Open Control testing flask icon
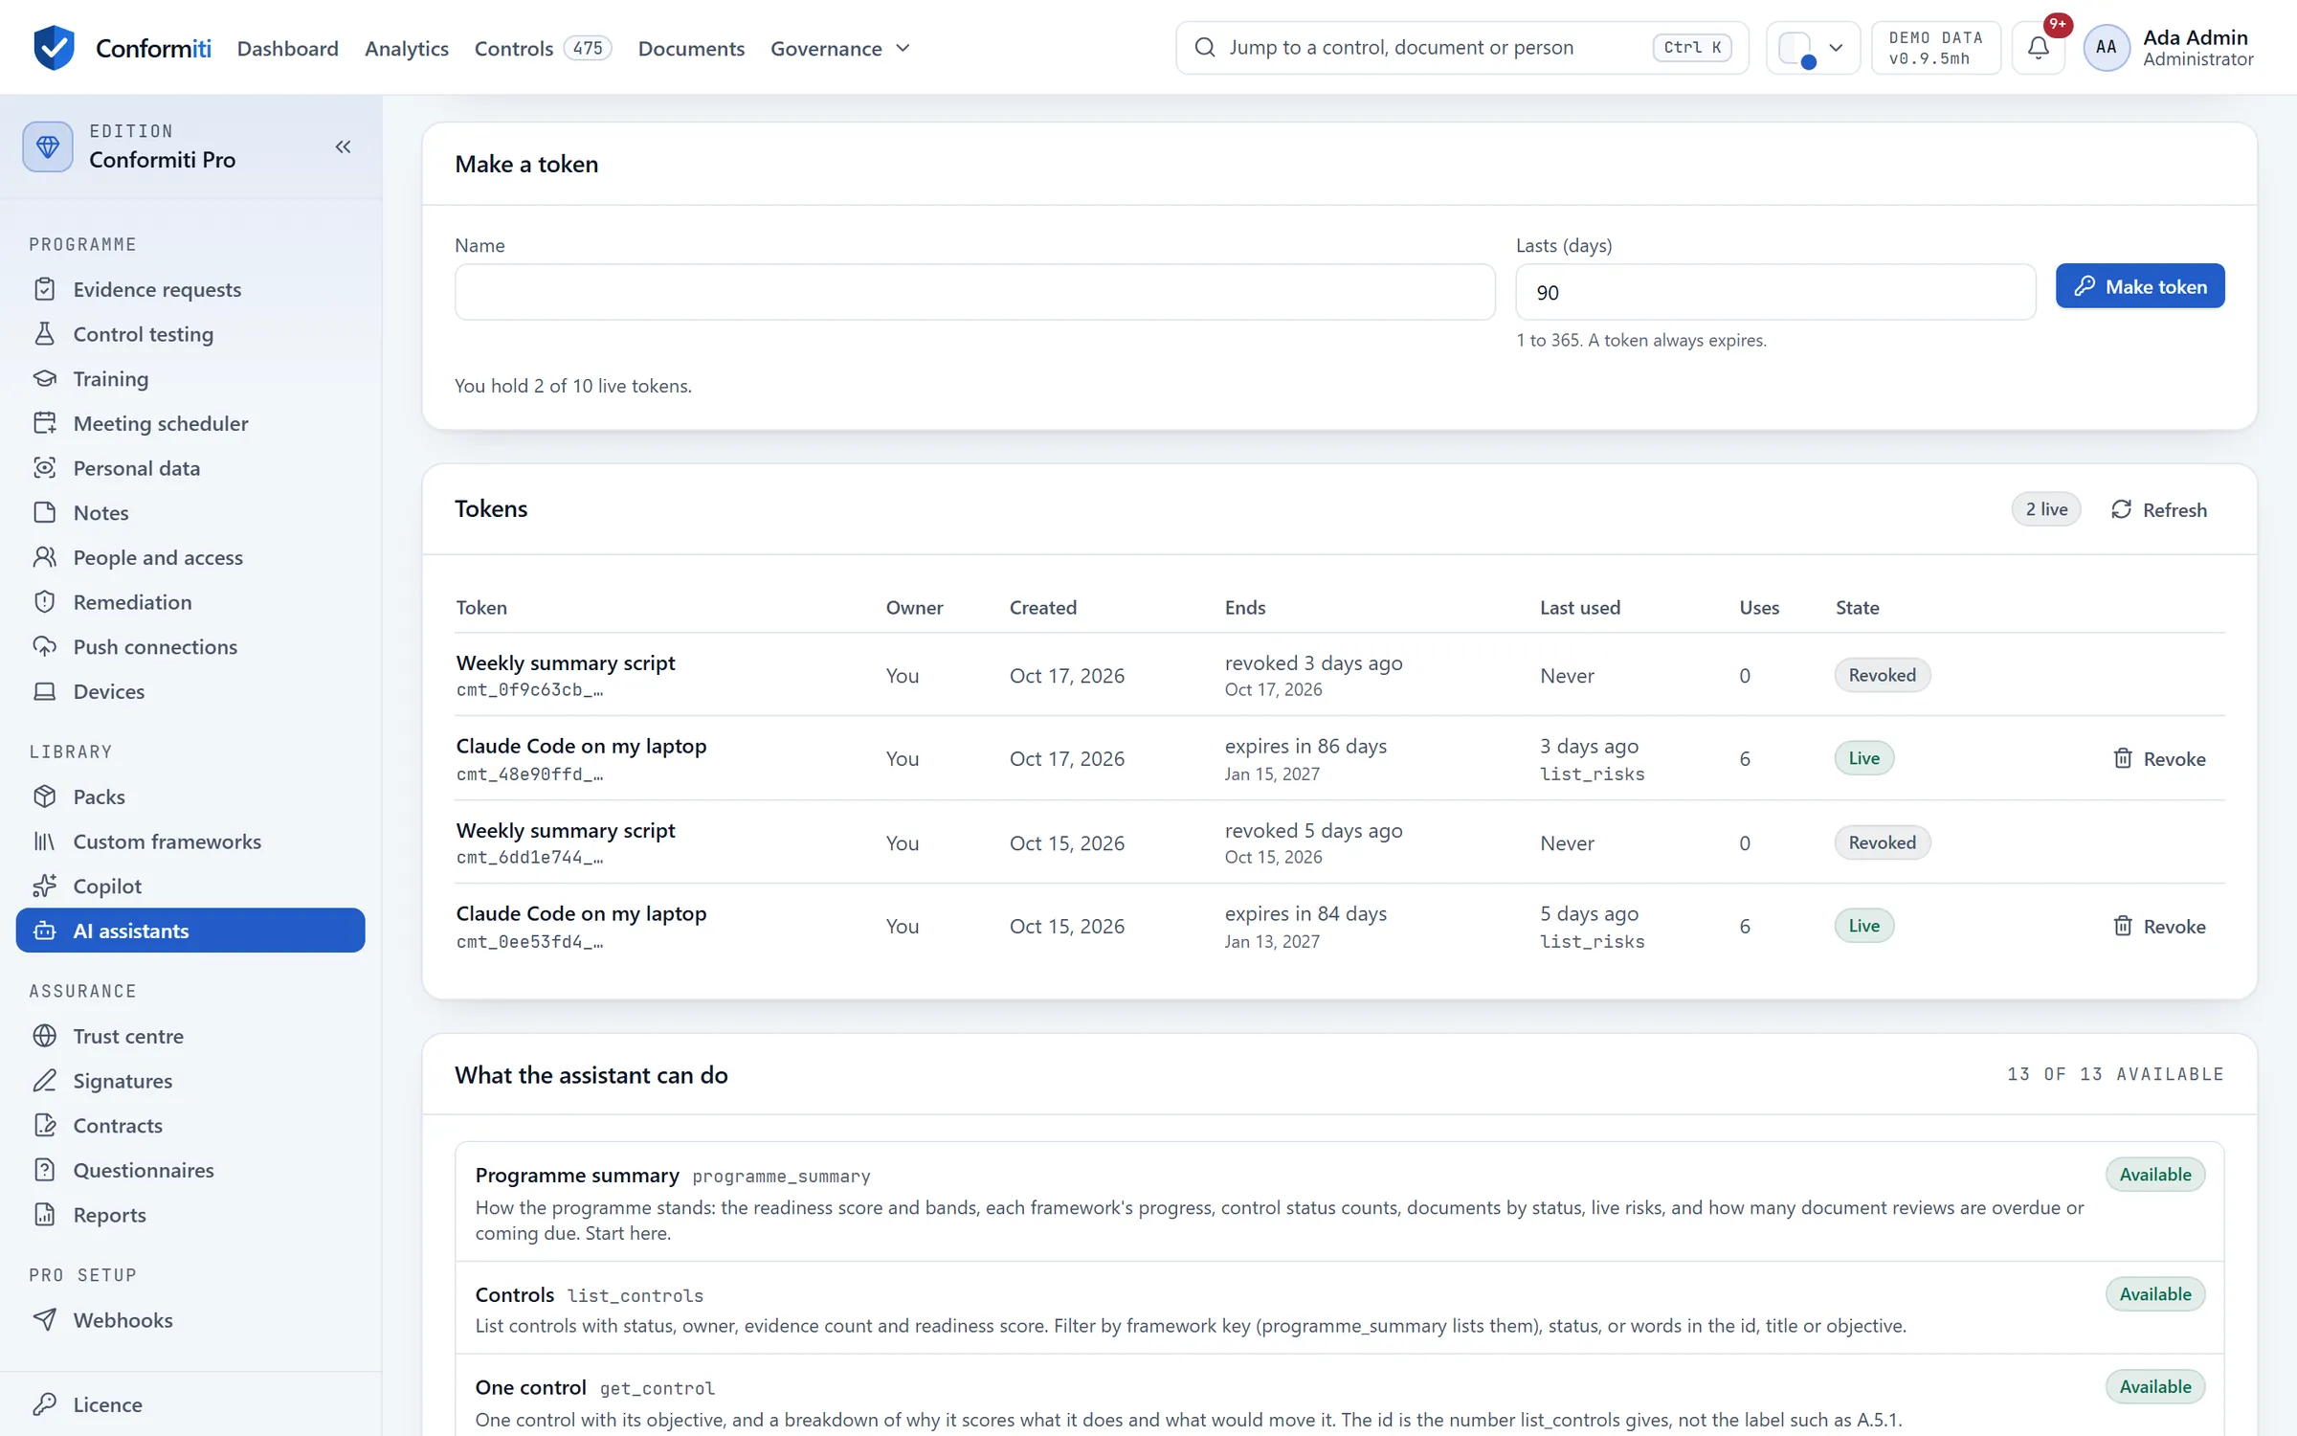Screen dimensions: 2297x1436 click(44, 334)
